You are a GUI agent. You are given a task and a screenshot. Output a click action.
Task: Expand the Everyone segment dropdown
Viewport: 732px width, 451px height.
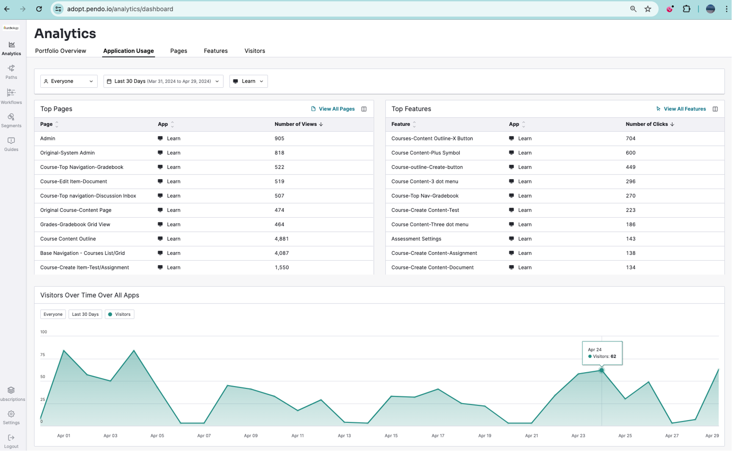coord(69,81)
